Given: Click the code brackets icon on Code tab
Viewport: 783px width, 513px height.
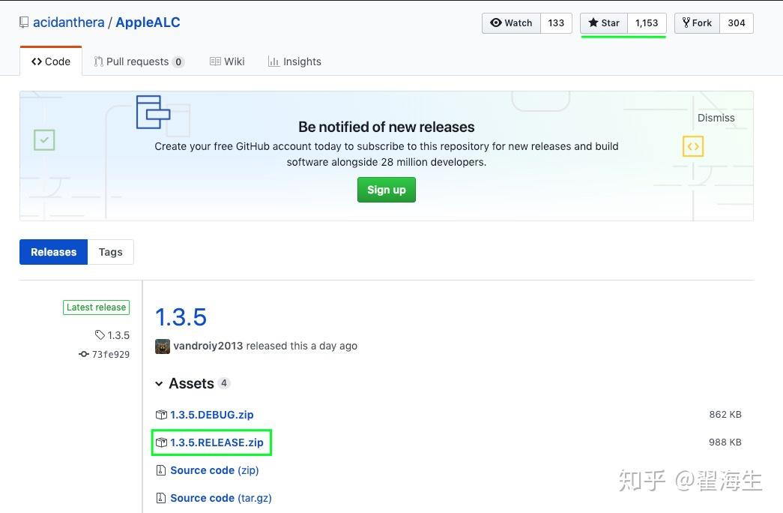Looking at the screenshot, I should (37, 61).
